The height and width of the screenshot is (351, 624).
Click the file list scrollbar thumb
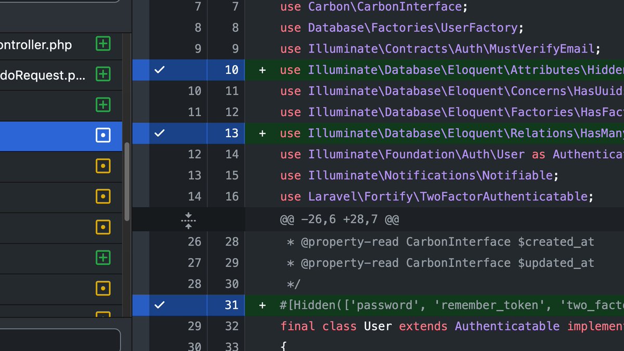(x=127, y=181)
